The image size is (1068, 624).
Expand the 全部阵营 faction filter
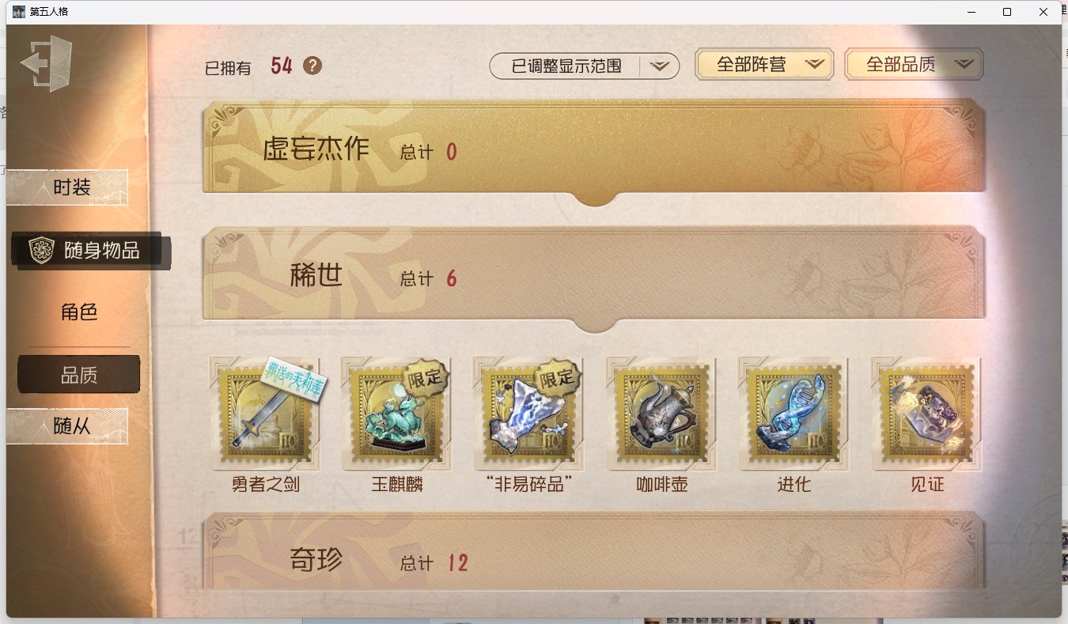pos(764,65)
